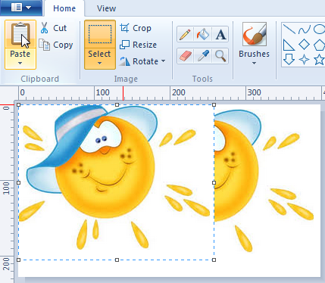
Task: Select the Pencil tool
Action: [185, 34]
